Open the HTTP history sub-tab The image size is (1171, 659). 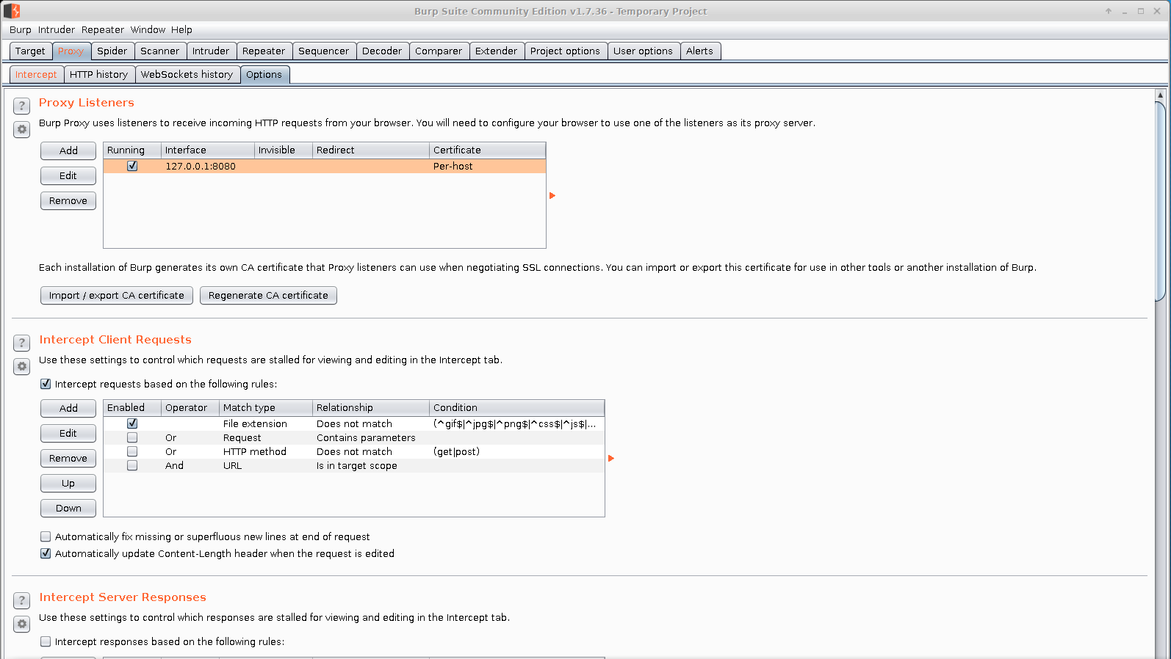98,75
